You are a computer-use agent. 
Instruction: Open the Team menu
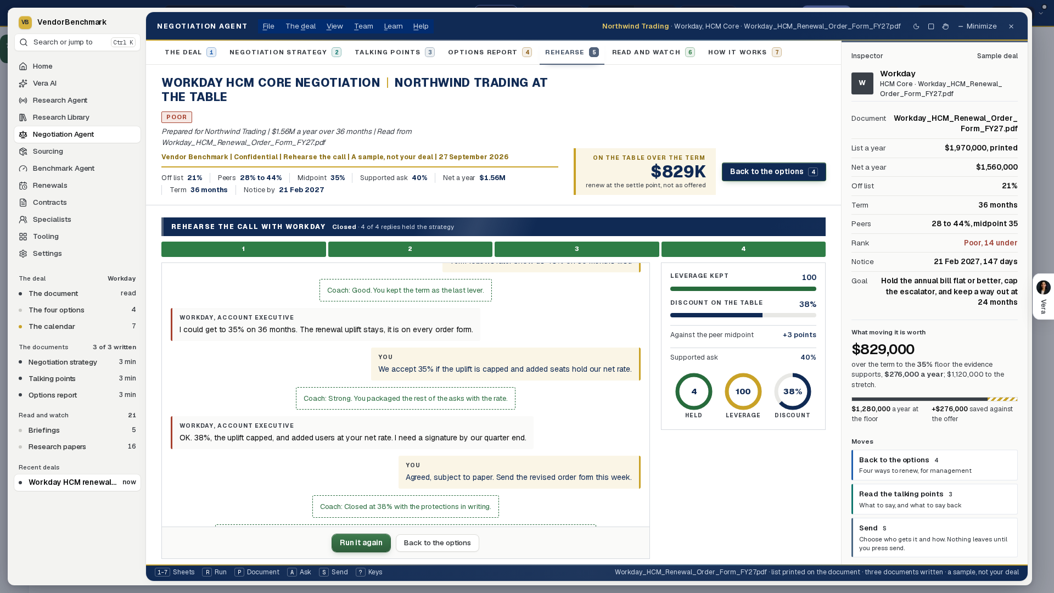[363, 26]
